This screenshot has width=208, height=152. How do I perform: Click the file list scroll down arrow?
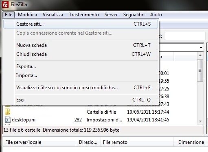pyautogui.click(x=200, y=121)
